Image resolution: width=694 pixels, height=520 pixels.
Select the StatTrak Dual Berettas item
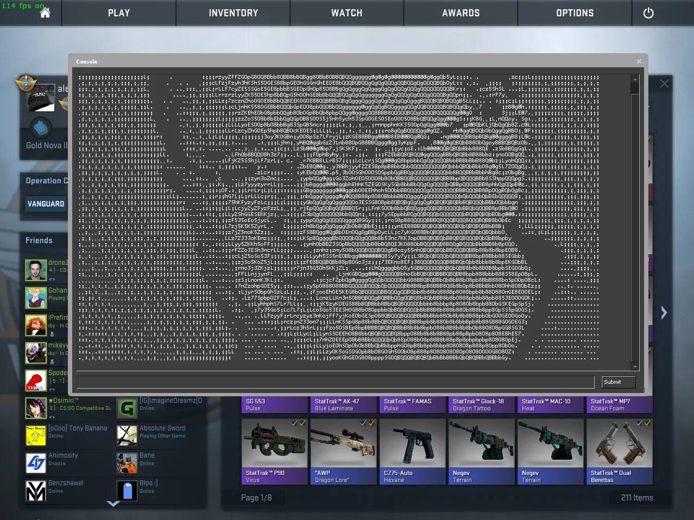tap(620, 451)
